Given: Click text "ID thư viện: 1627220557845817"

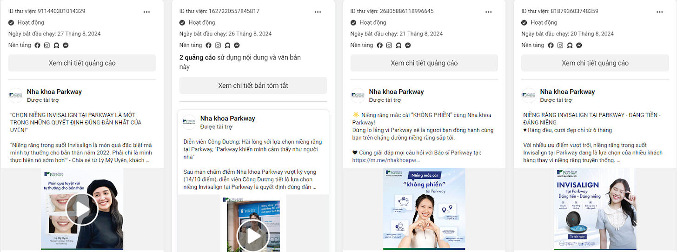Looking at the screenshot, I should pyautogui.click(x=219, y=11).
